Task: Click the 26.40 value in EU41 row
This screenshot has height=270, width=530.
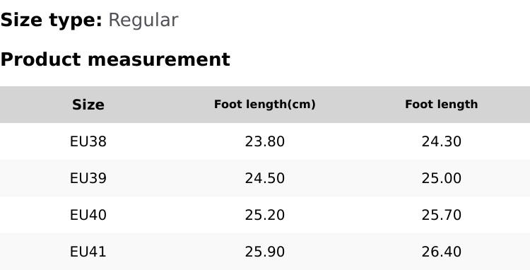Action: [x=442, y=252]
